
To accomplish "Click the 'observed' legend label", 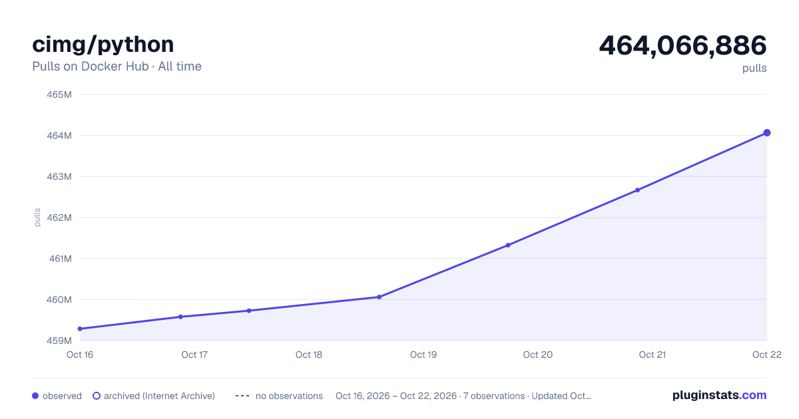I will click(x=62, y=396).
